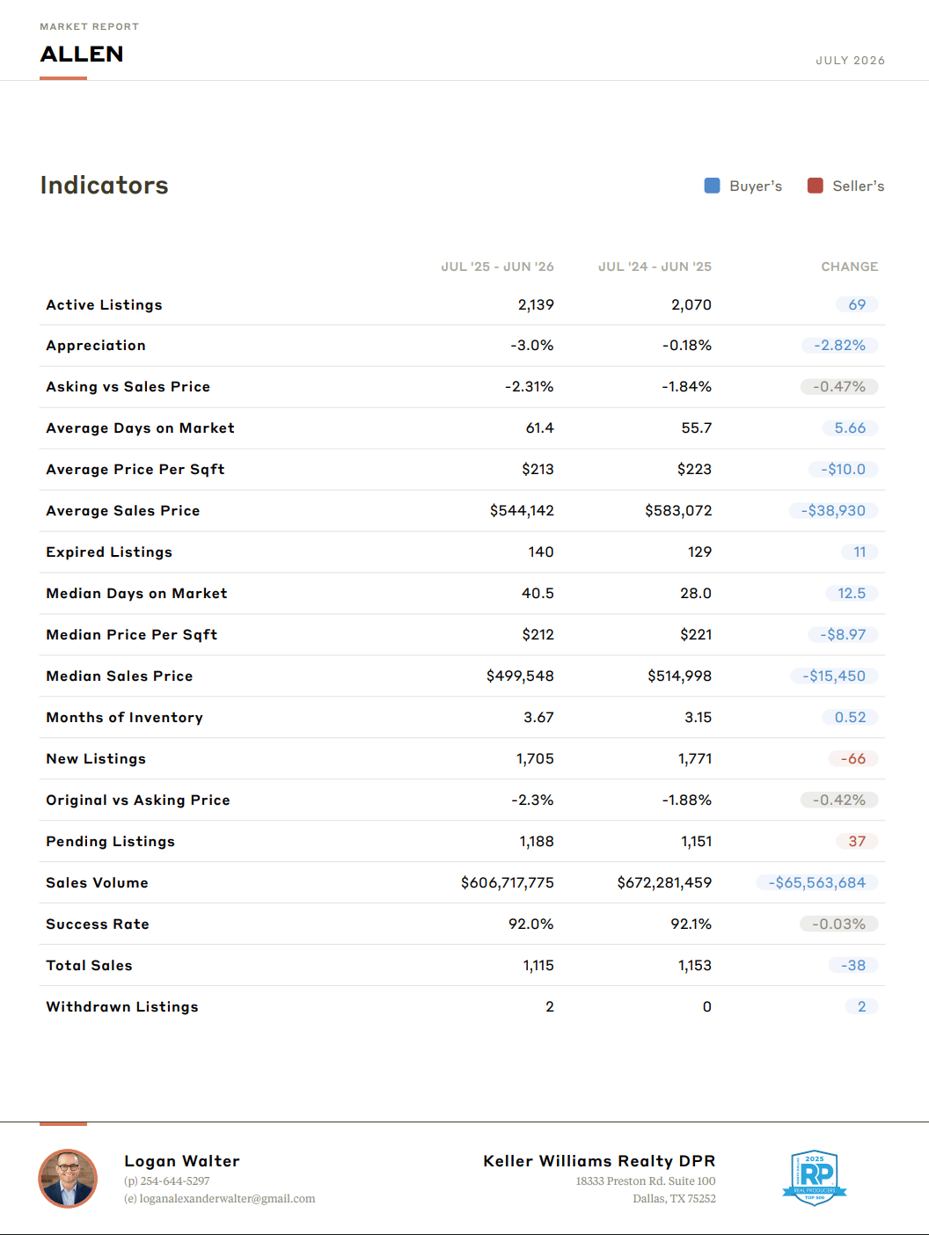Select the Active Listings change badge 69
The image size is (929, 1235).
coord(857,304)
